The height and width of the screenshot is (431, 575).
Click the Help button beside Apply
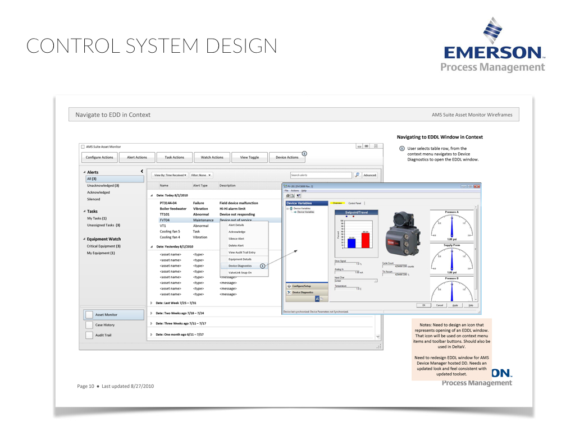[x=471, y=305]
